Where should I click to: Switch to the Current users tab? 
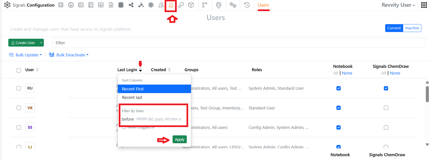(394, 28)
